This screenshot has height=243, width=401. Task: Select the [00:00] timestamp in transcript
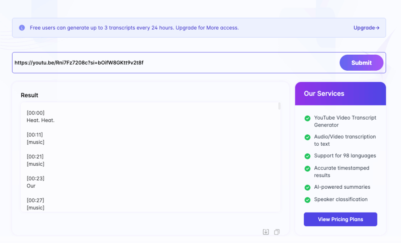click(x=36, y=113)
